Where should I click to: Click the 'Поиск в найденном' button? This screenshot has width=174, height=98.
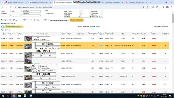tap(77, 20)
